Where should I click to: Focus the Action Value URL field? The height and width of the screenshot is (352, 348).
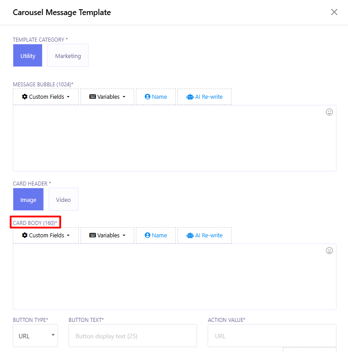point(271,336)
